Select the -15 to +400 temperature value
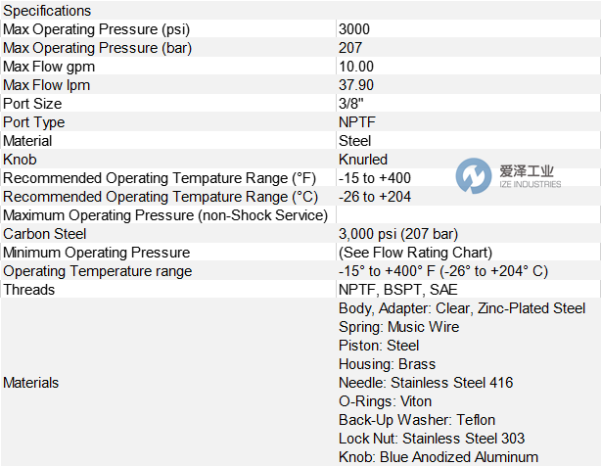Image resolution: width=601 pixels, height=466 pixels. coord(375,178)
